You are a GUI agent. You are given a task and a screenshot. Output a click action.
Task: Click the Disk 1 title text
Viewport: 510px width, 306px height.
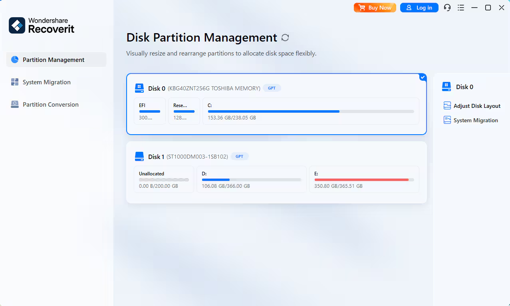[x=156, y=157]
